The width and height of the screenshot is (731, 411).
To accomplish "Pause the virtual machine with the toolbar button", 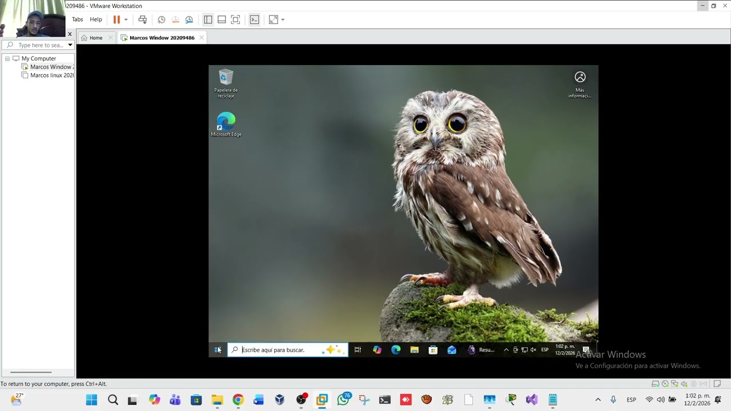I will point(117,19).
